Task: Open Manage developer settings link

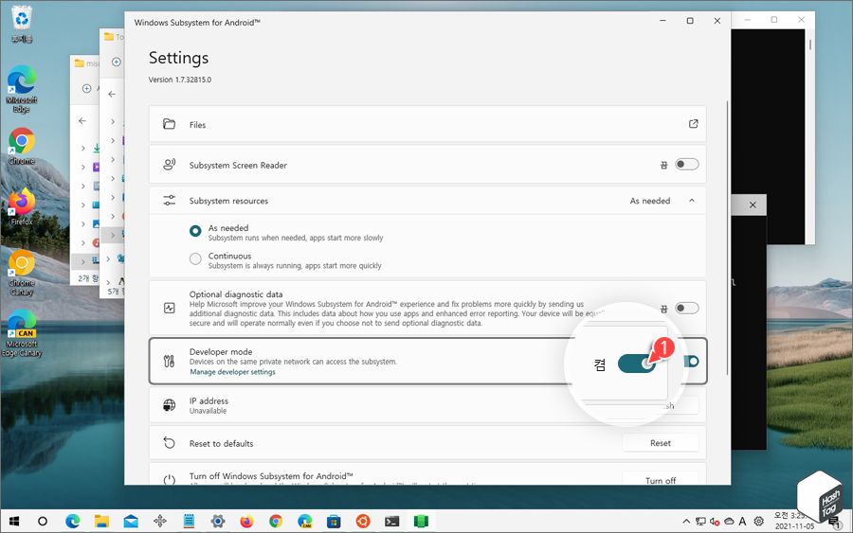Action: click(232, 372)
